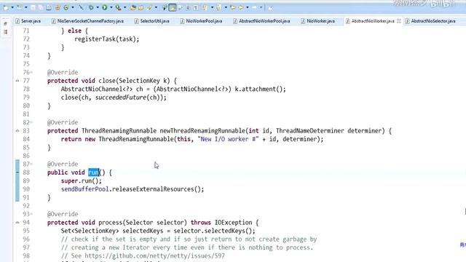The height and width of the screenshot is (262, 466).
Task: Collapse the fold at line 76
Action: [x=31, y=73]
